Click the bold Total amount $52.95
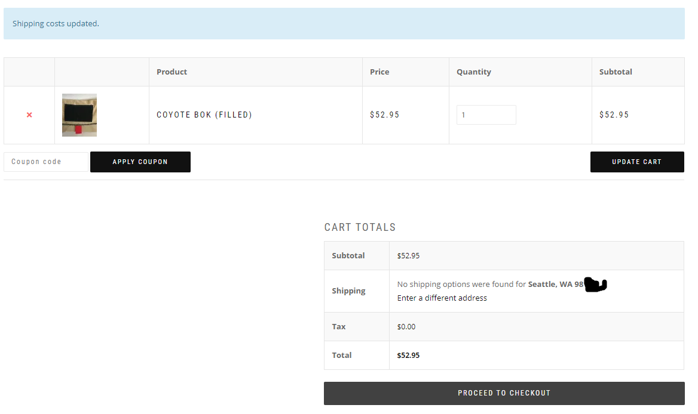The height and width of the screenshot is (414, 698). click(408, 355)
